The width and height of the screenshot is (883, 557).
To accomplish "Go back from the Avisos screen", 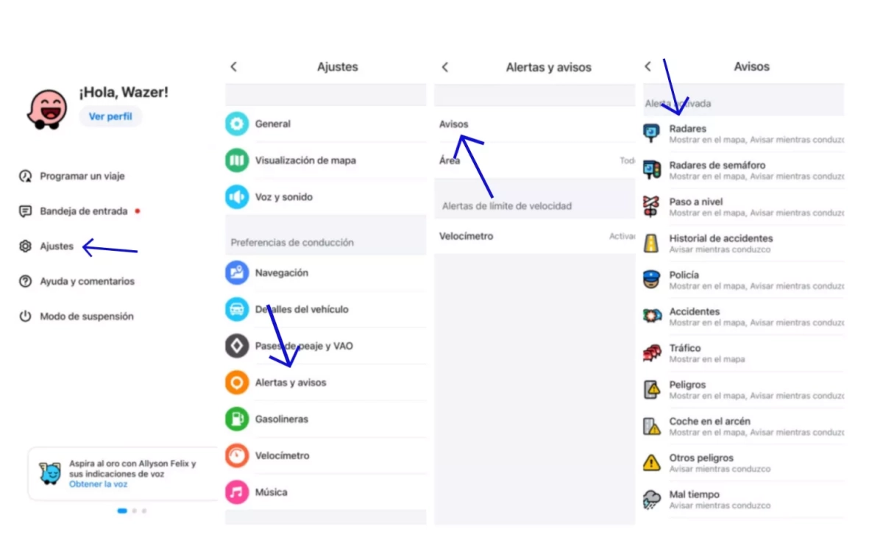I will point(648,67).
